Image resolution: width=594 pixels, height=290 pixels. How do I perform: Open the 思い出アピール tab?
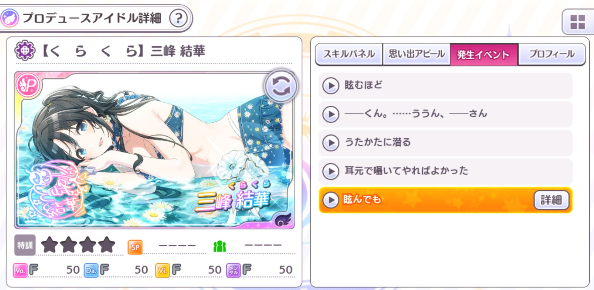coord(417,54)
